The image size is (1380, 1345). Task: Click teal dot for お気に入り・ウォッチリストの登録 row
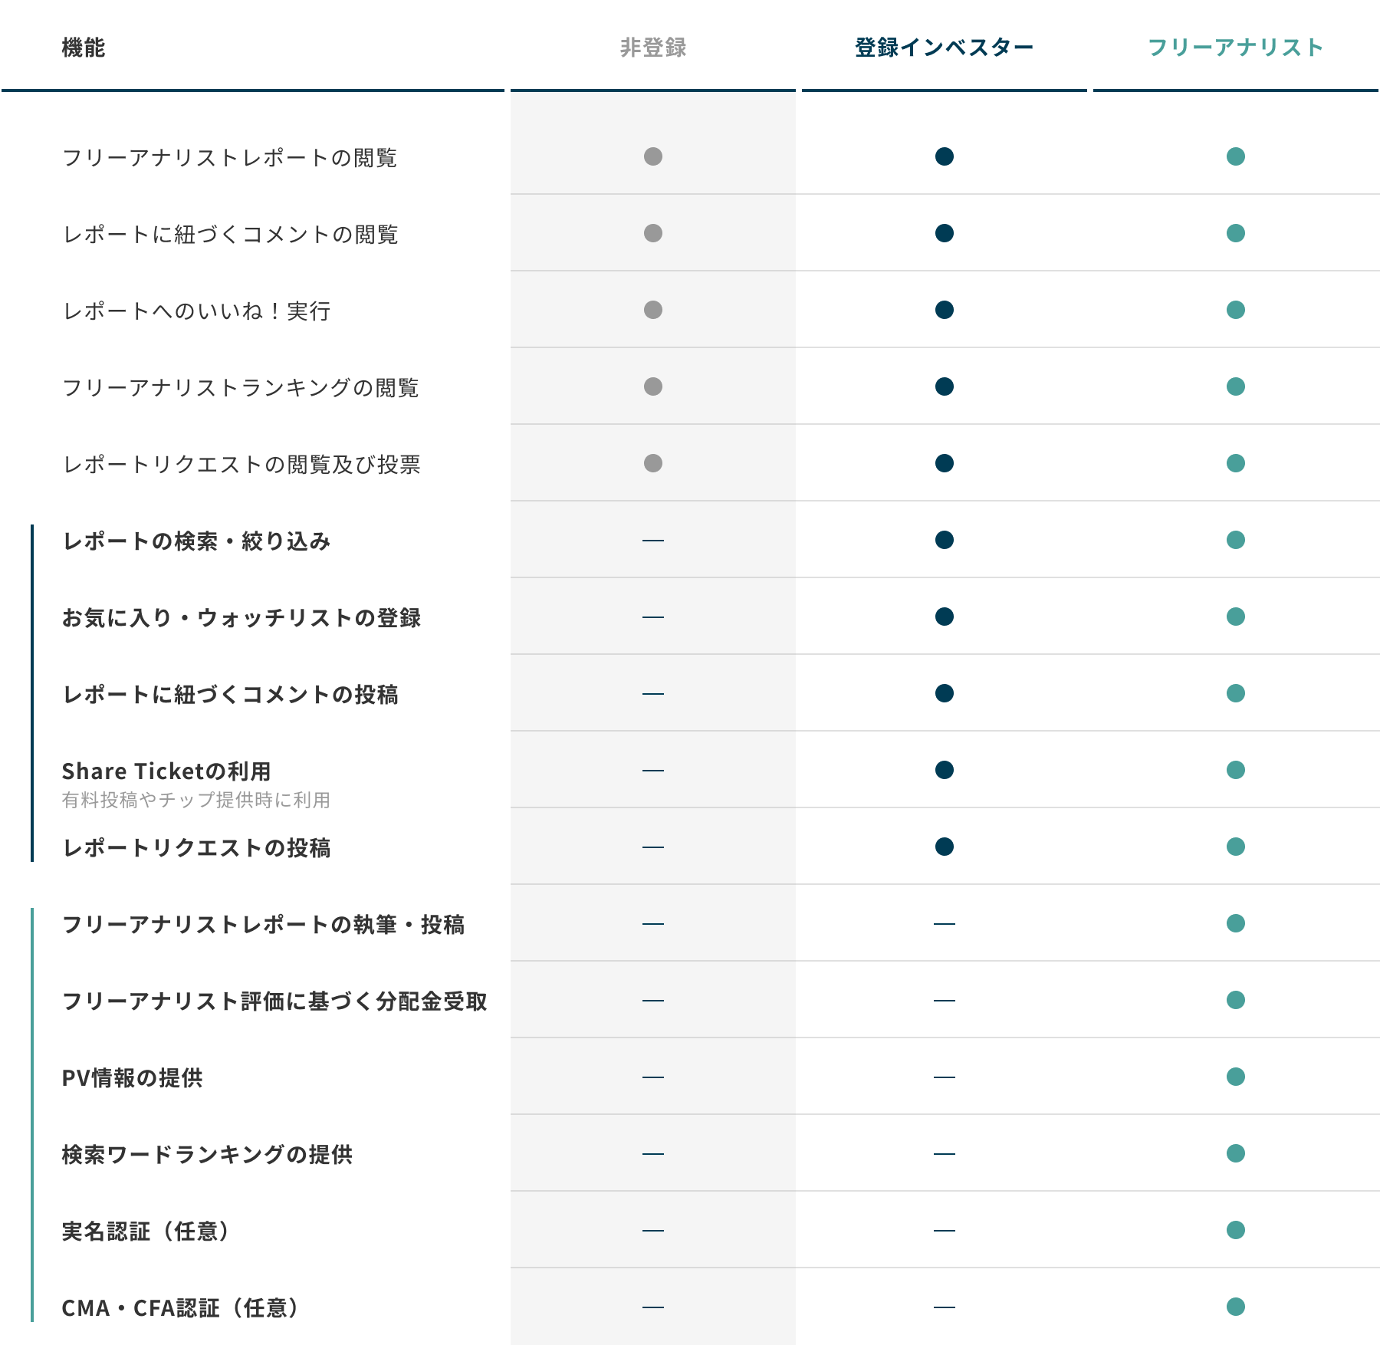coord(1235,617)
